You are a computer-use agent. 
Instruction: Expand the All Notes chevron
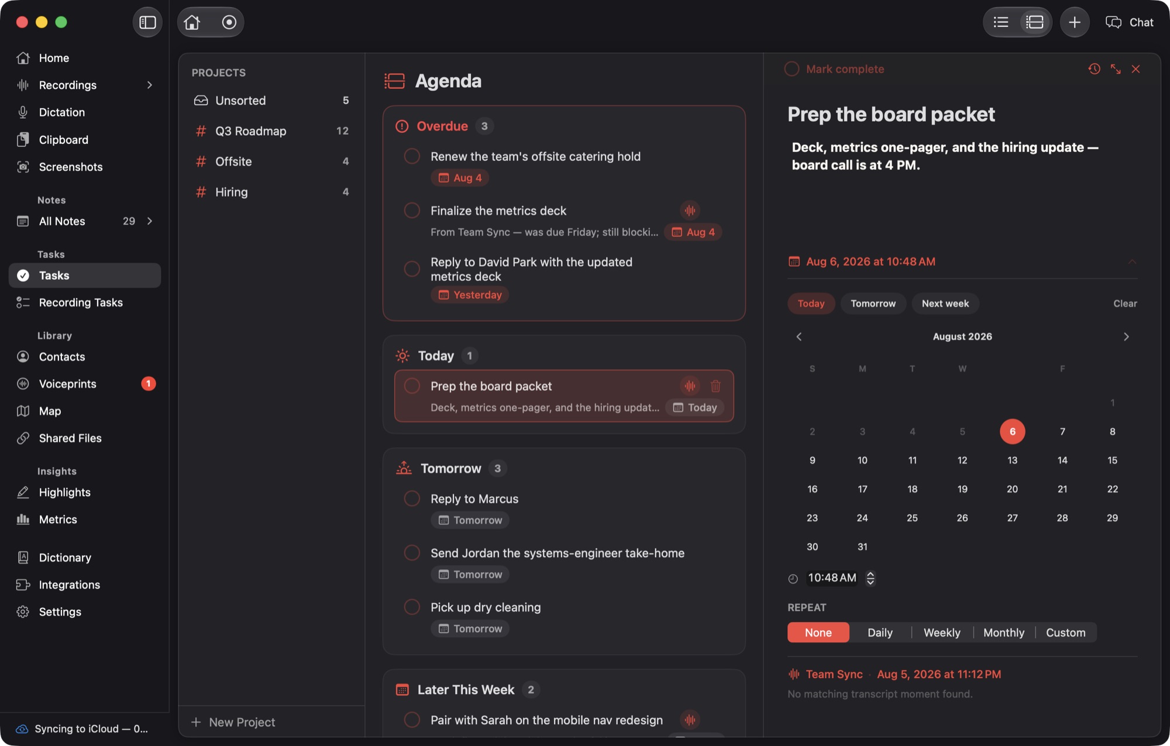(x=150, y=221)
